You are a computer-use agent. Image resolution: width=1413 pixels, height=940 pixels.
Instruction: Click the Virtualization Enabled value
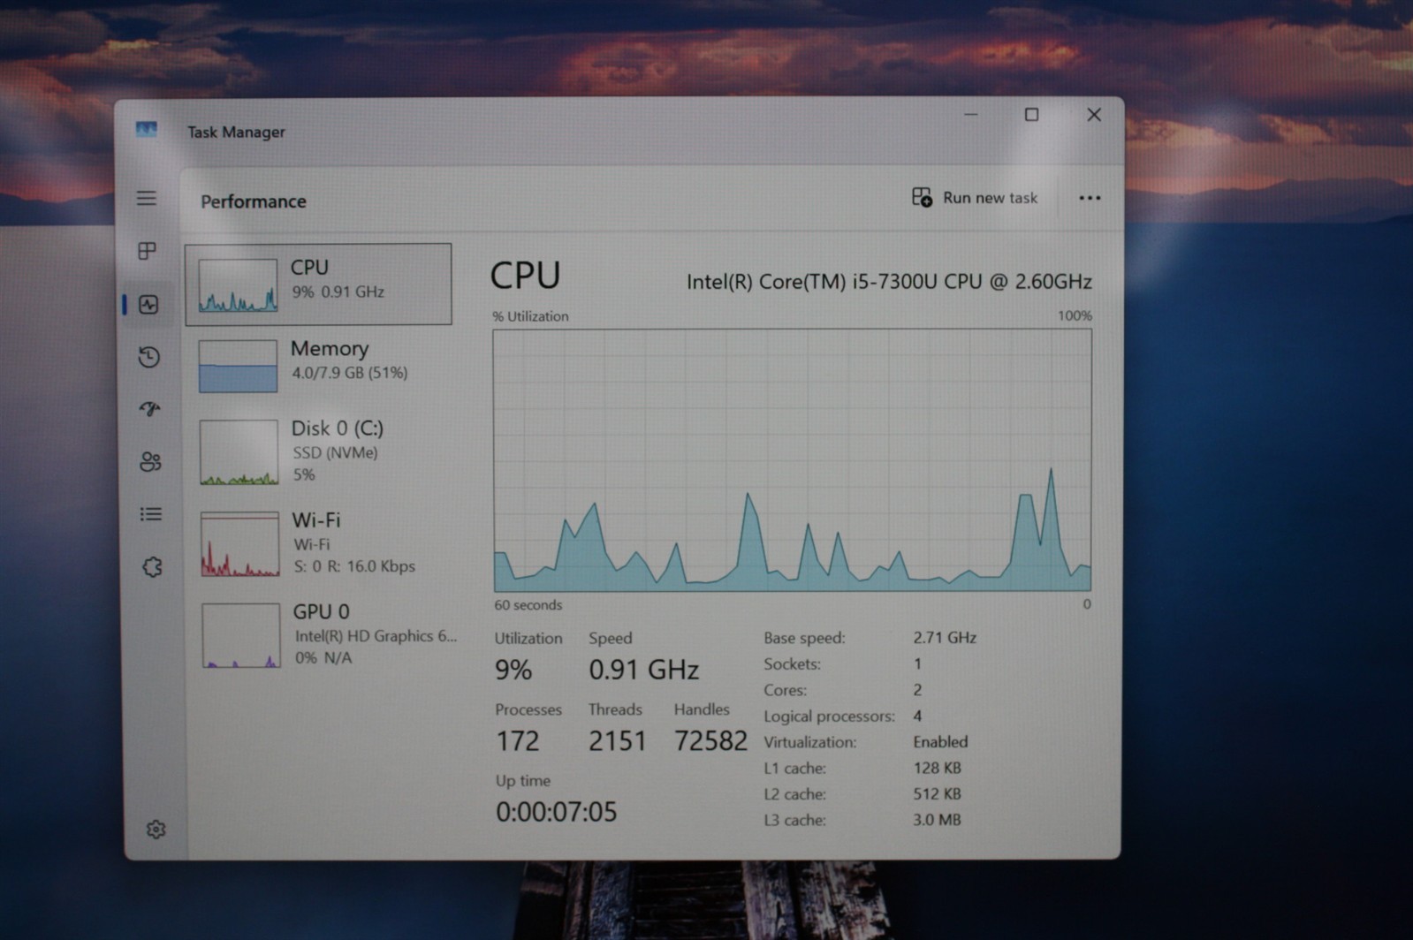(x=940, y=742)
